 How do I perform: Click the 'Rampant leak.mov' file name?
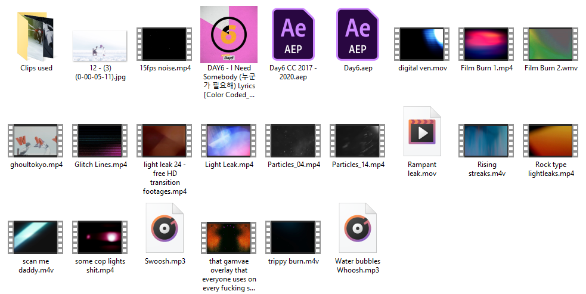[422, 169]
